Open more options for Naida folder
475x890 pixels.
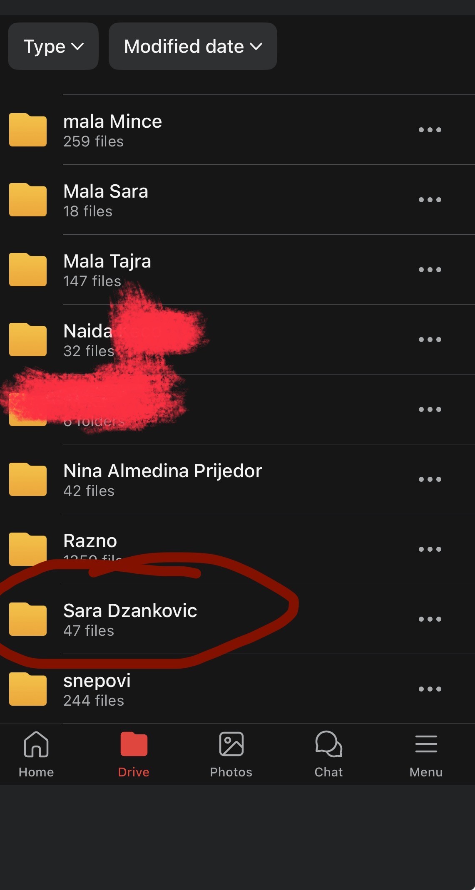tap(430, 340)
